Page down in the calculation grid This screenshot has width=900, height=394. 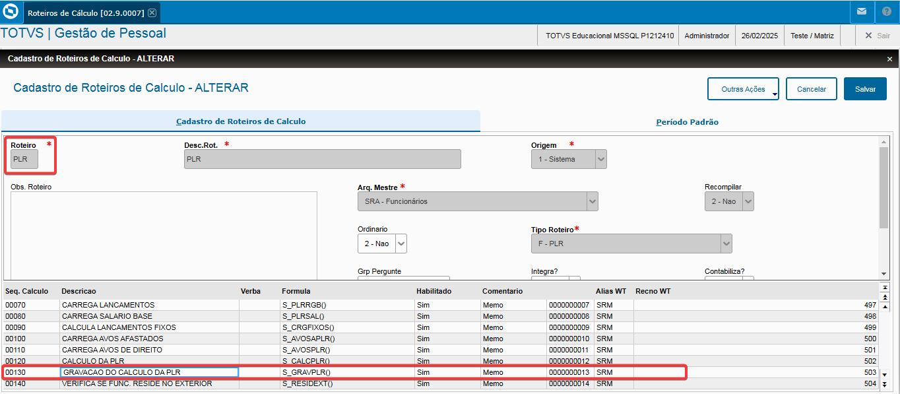click(x=885, y=385)
